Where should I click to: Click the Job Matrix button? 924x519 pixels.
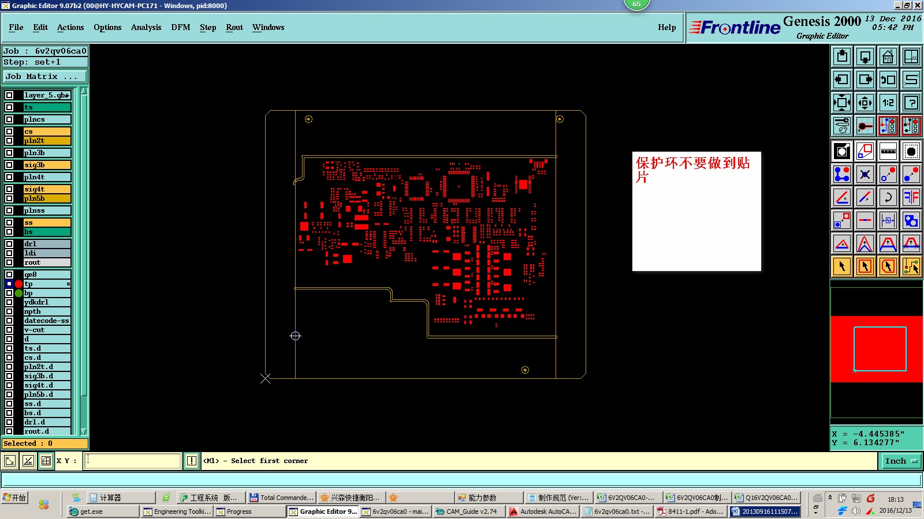[x=45, y=76]
